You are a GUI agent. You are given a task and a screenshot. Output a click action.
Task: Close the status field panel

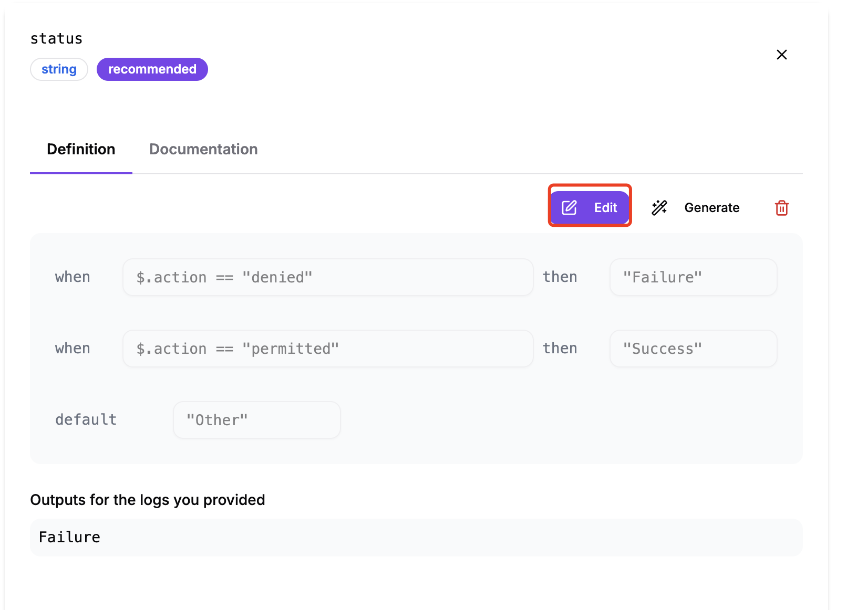click(x=781, y=55)
